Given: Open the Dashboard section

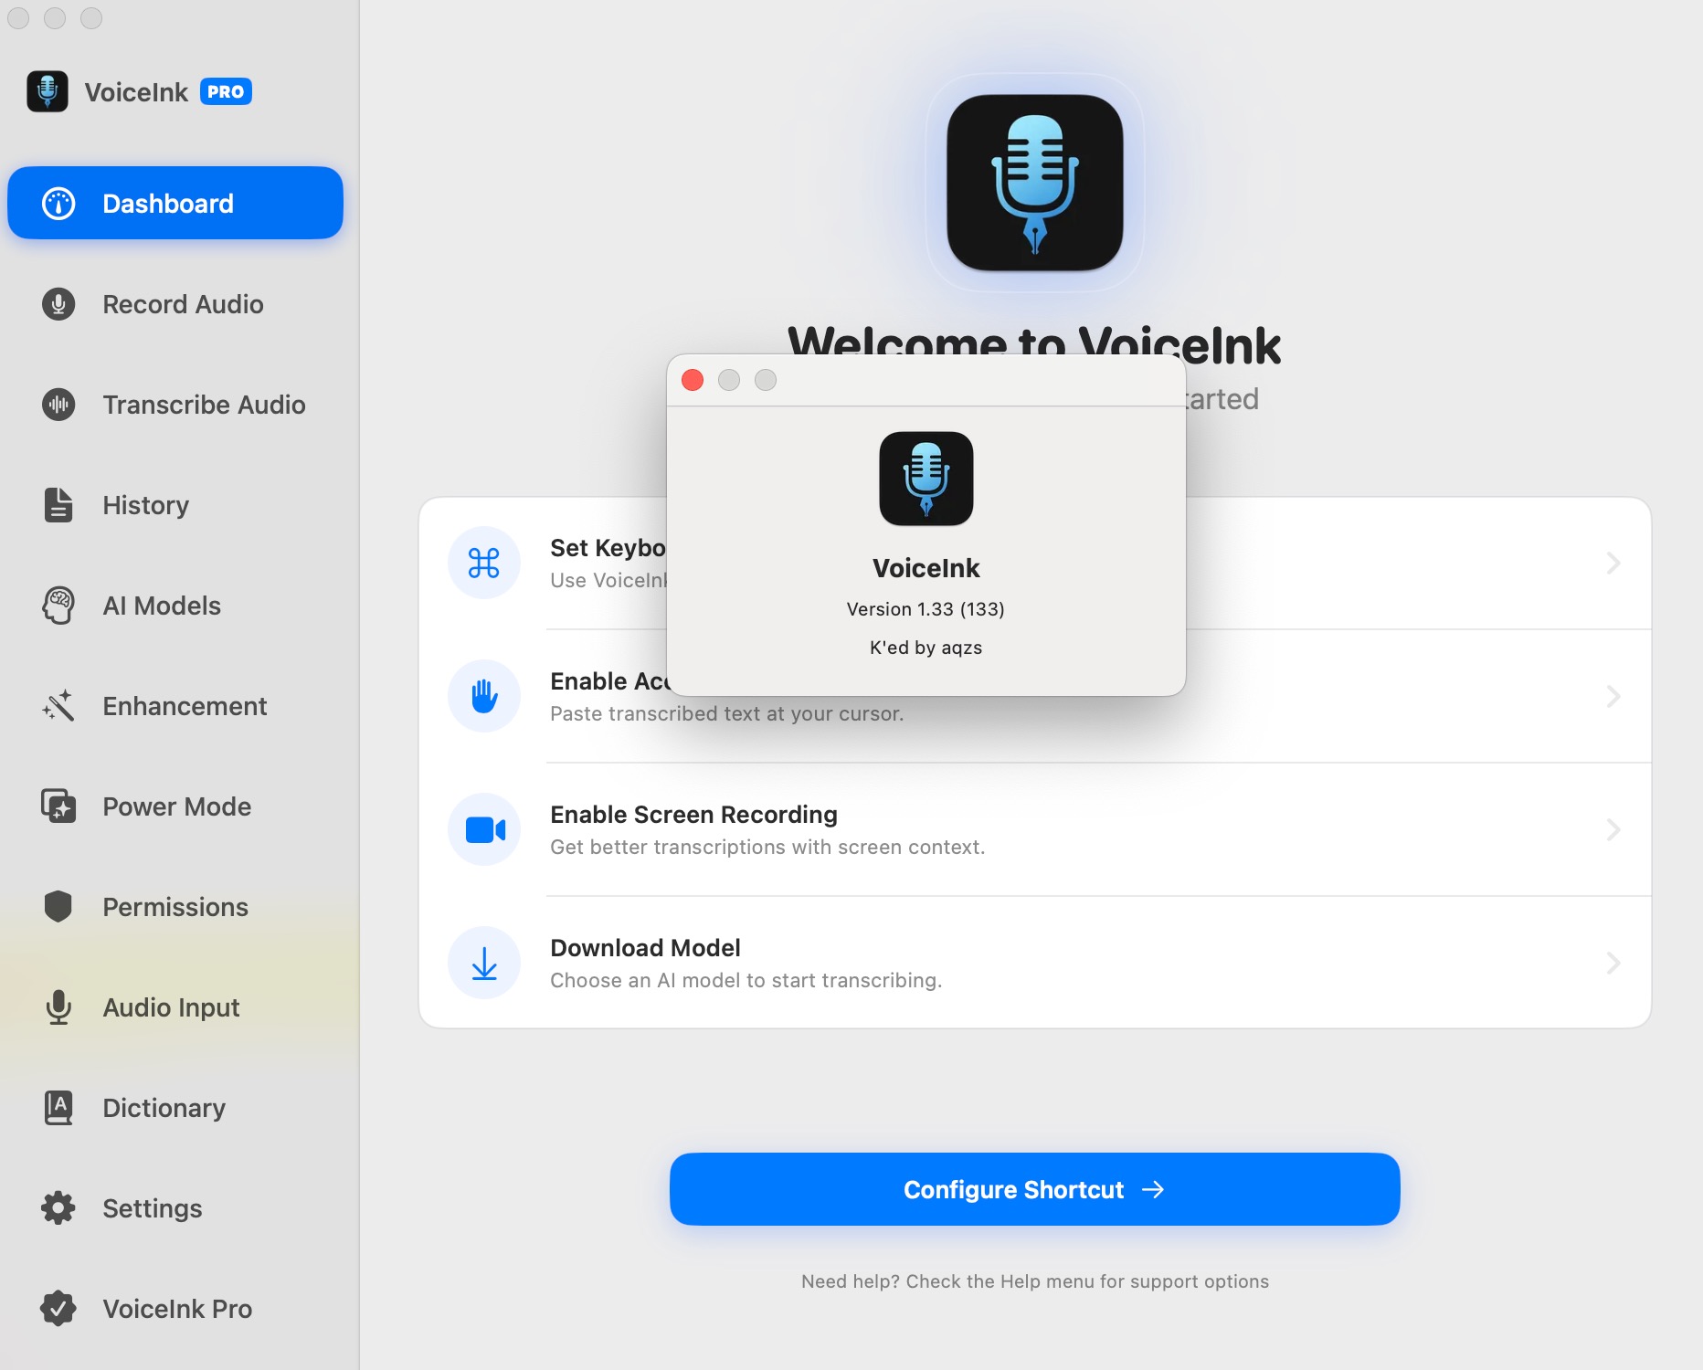Looking at the screenshot, I should 175,203.
